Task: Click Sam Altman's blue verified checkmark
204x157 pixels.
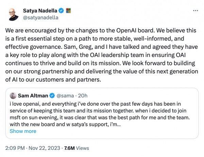Action: point(52,95)
